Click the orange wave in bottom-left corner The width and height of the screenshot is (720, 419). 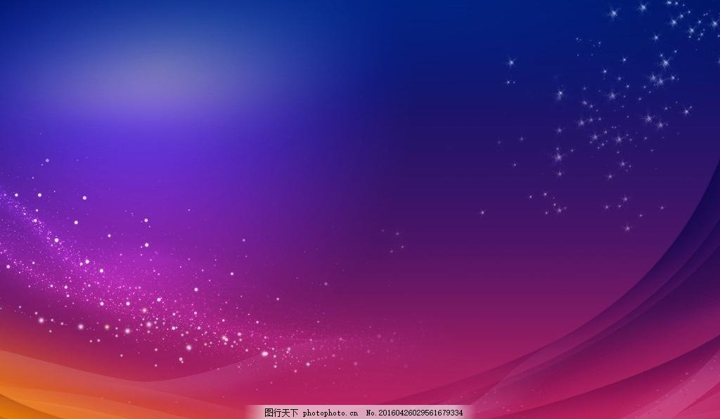28,393
